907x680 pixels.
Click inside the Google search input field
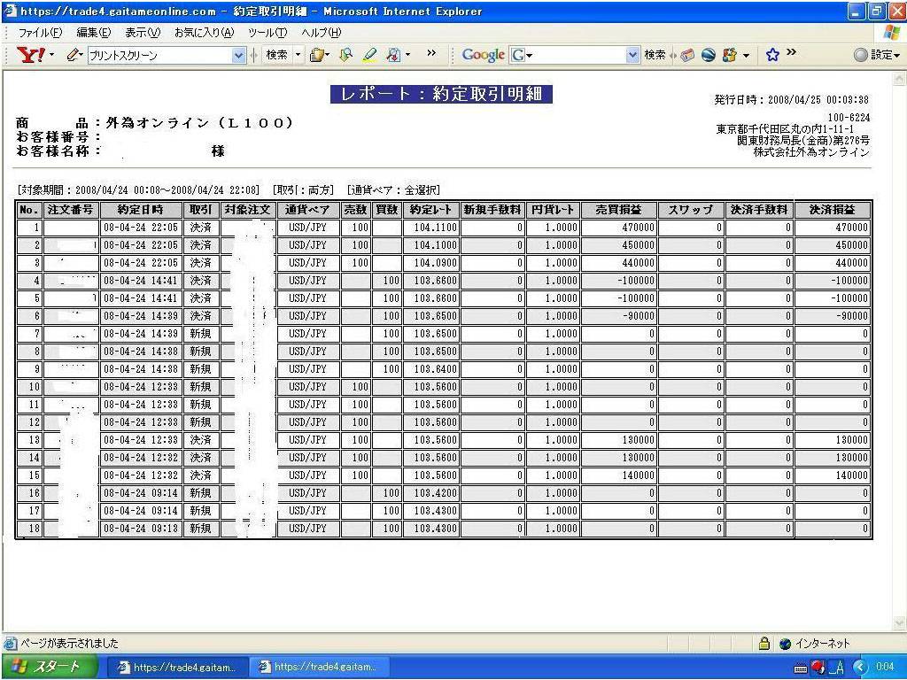pos(576,55)
